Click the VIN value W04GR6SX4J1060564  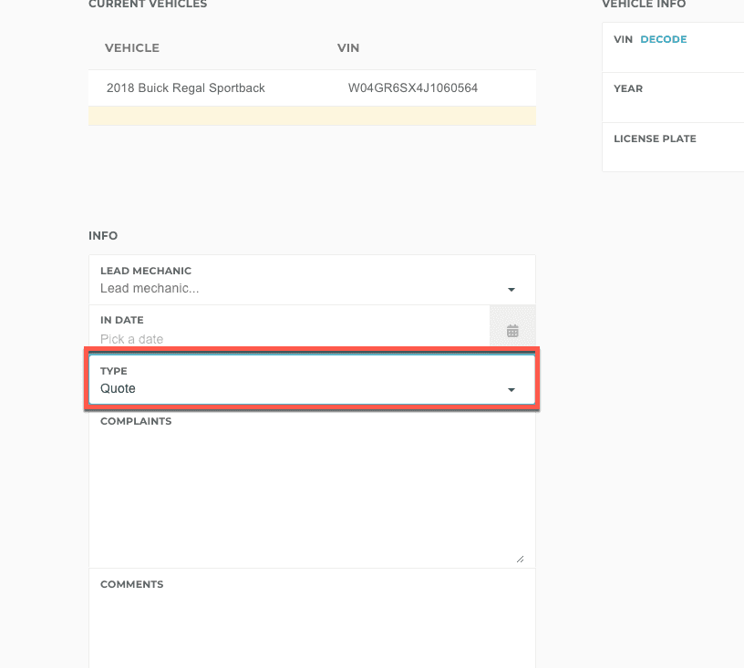[x=413, y=88]
